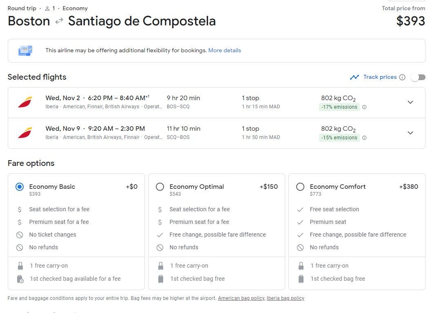Click the Iberia logo on the outbound flight

(25, 102)
